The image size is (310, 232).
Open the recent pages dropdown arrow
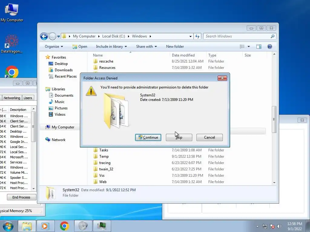pos(58,37)
